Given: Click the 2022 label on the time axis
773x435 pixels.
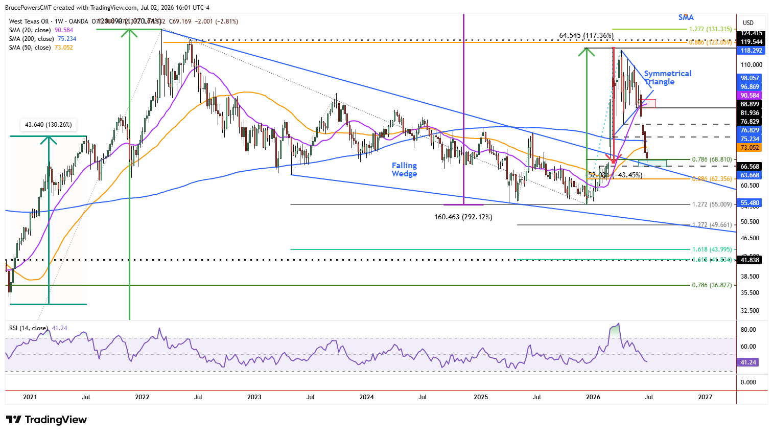Looking at the screenshot, I should tap(142, 397).
